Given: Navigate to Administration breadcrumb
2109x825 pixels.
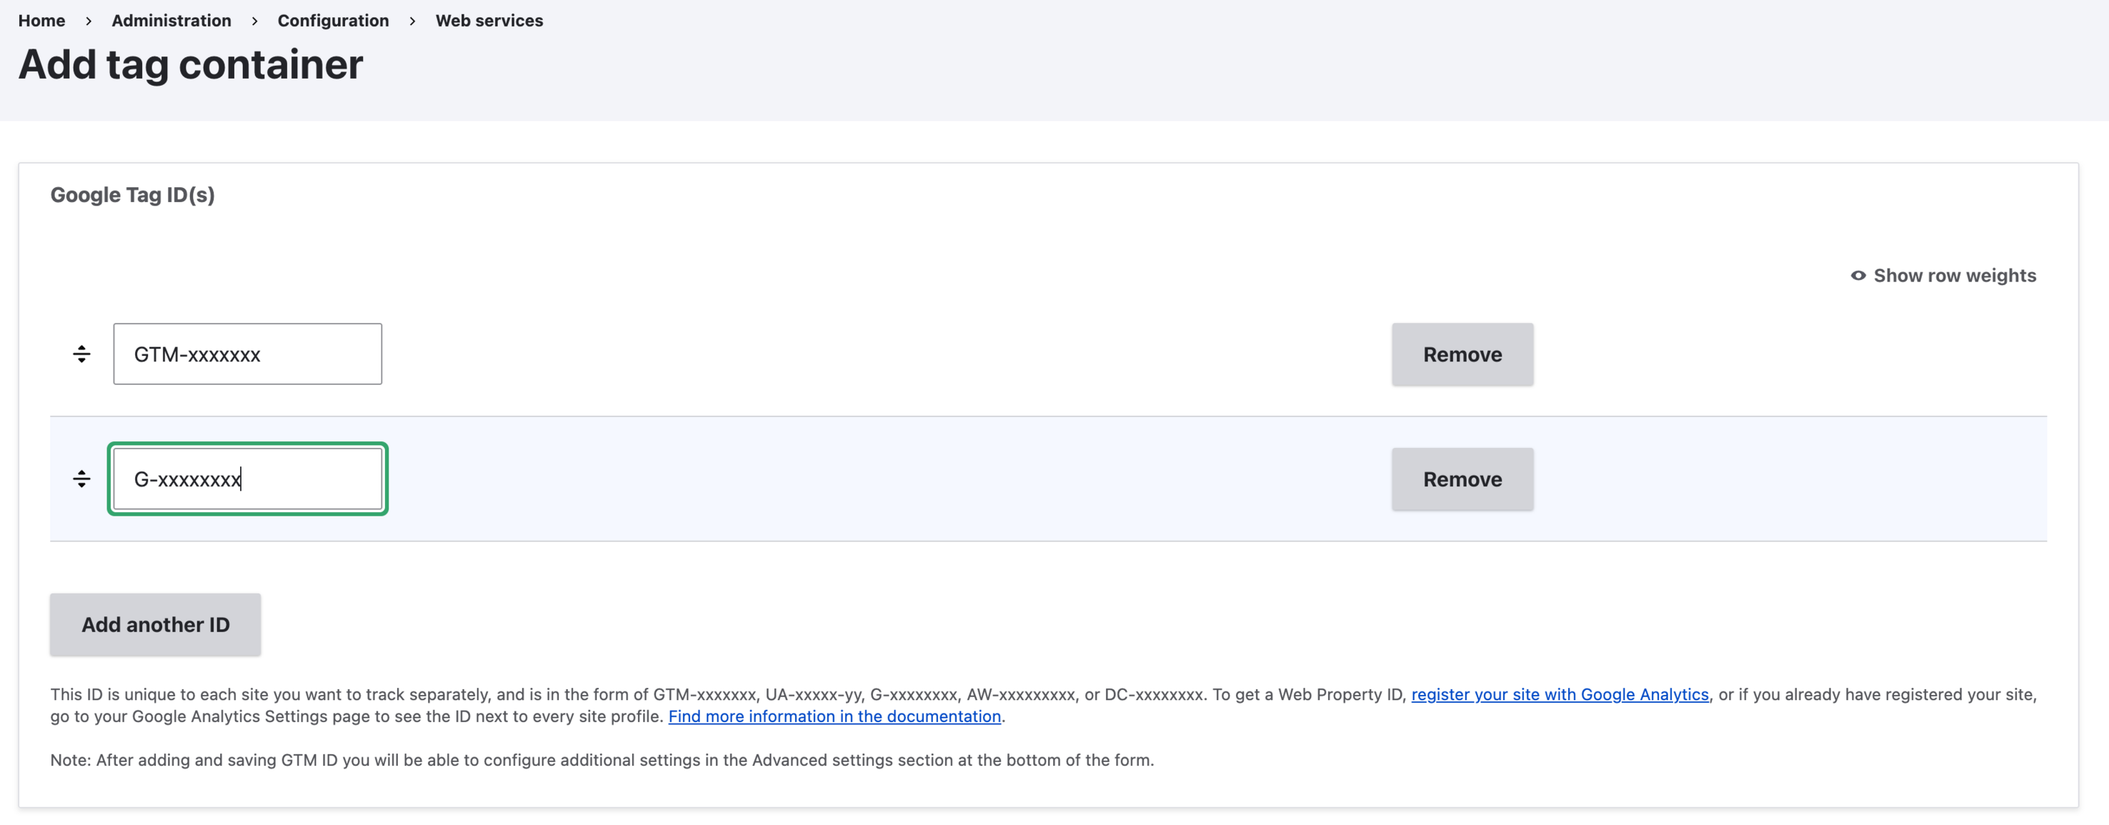Looking at the screenshot, I should (x=171, y=21).
